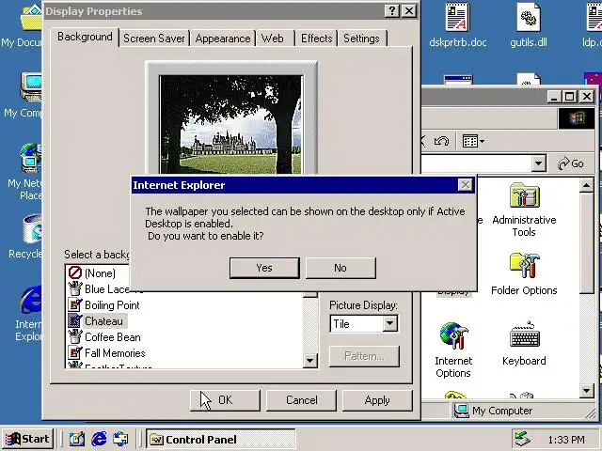Click the 1:33 PM taskbar clock
The image size is (602, 451).
click(566, 440)
